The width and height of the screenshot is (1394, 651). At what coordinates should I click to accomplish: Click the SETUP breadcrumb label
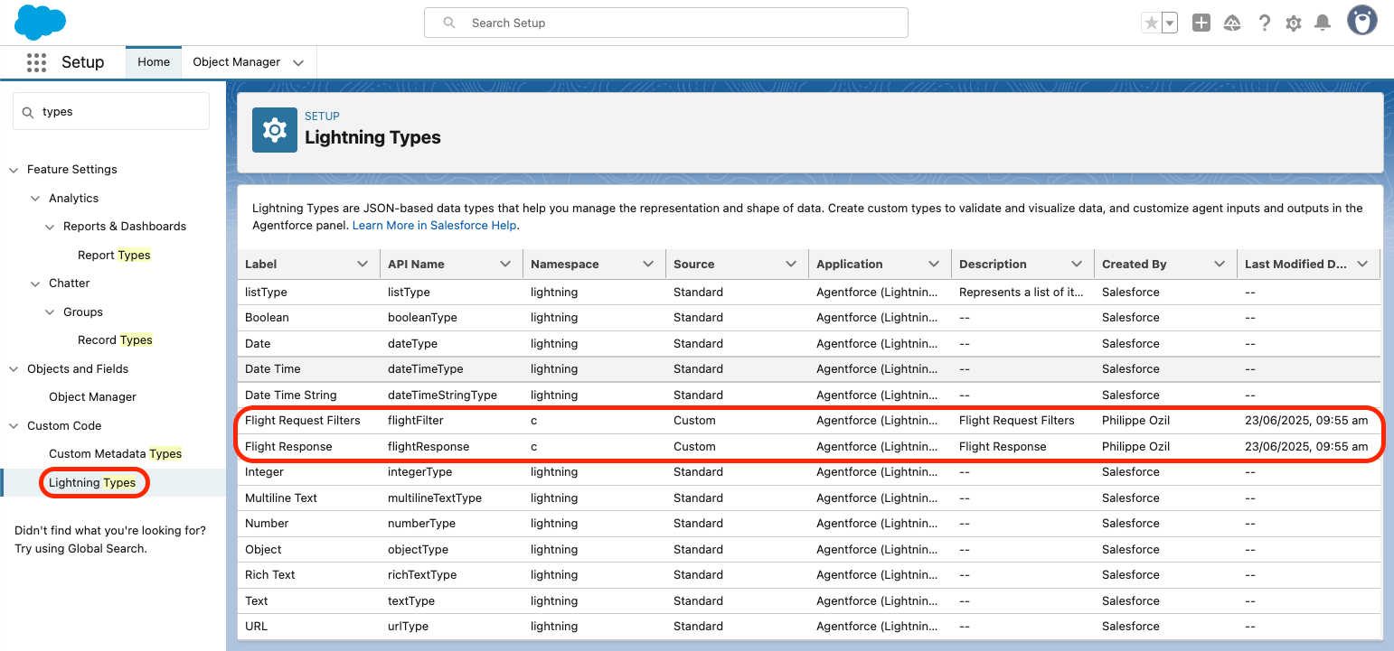click(x=322, y=116)
